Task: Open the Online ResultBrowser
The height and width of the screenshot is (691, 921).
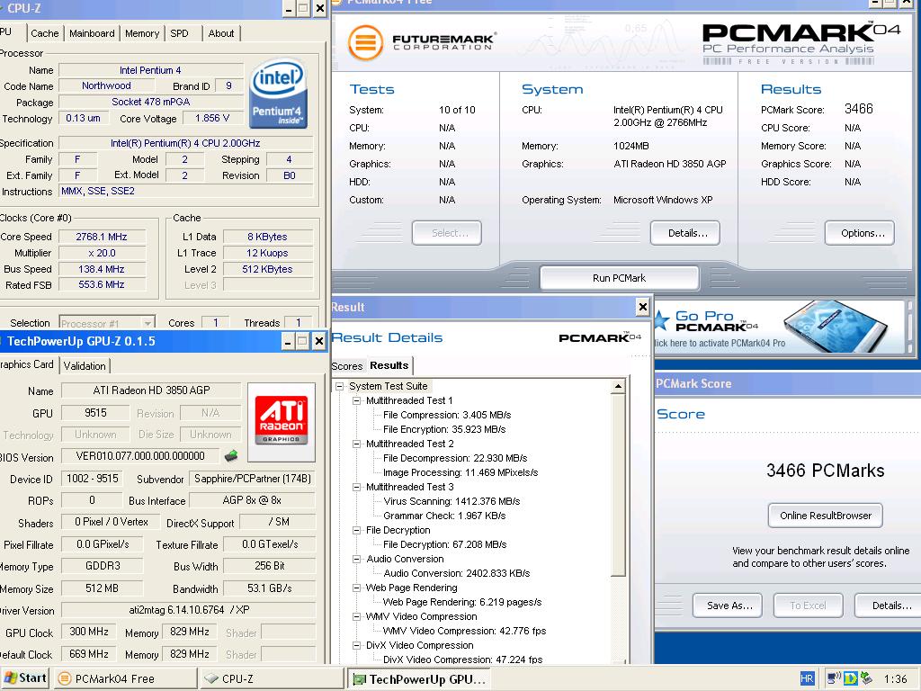Action: click(x=826, y=516)
